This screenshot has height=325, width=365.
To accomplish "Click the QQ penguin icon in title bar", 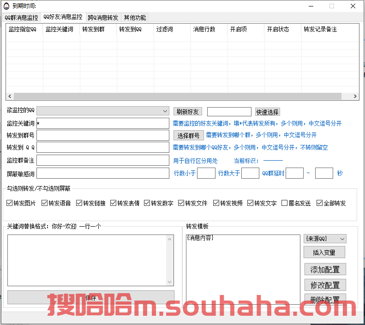I will point(6,6).
